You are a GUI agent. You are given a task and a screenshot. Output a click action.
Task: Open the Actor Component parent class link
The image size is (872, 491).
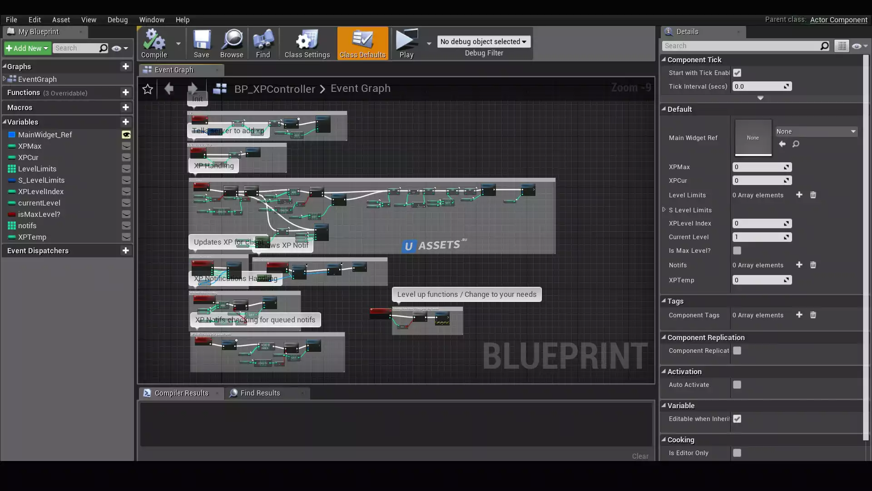838,20
